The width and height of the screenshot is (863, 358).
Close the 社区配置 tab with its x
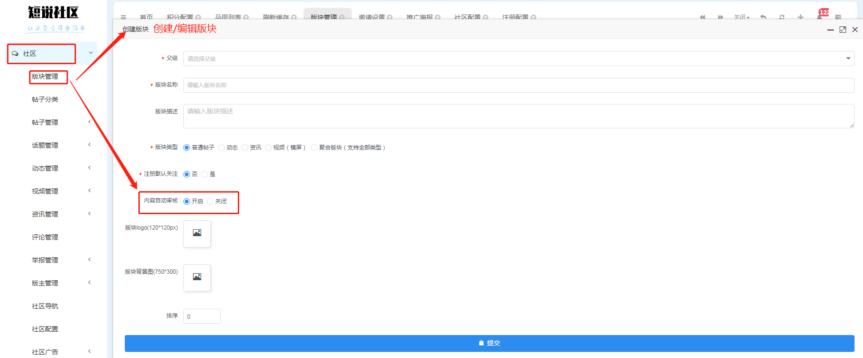click(x=485, y=17)
